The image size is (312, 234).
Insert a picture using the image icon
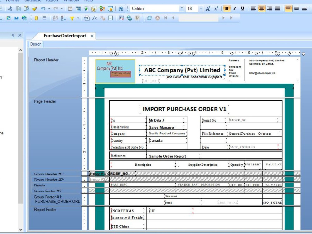(x=8, y=18)
